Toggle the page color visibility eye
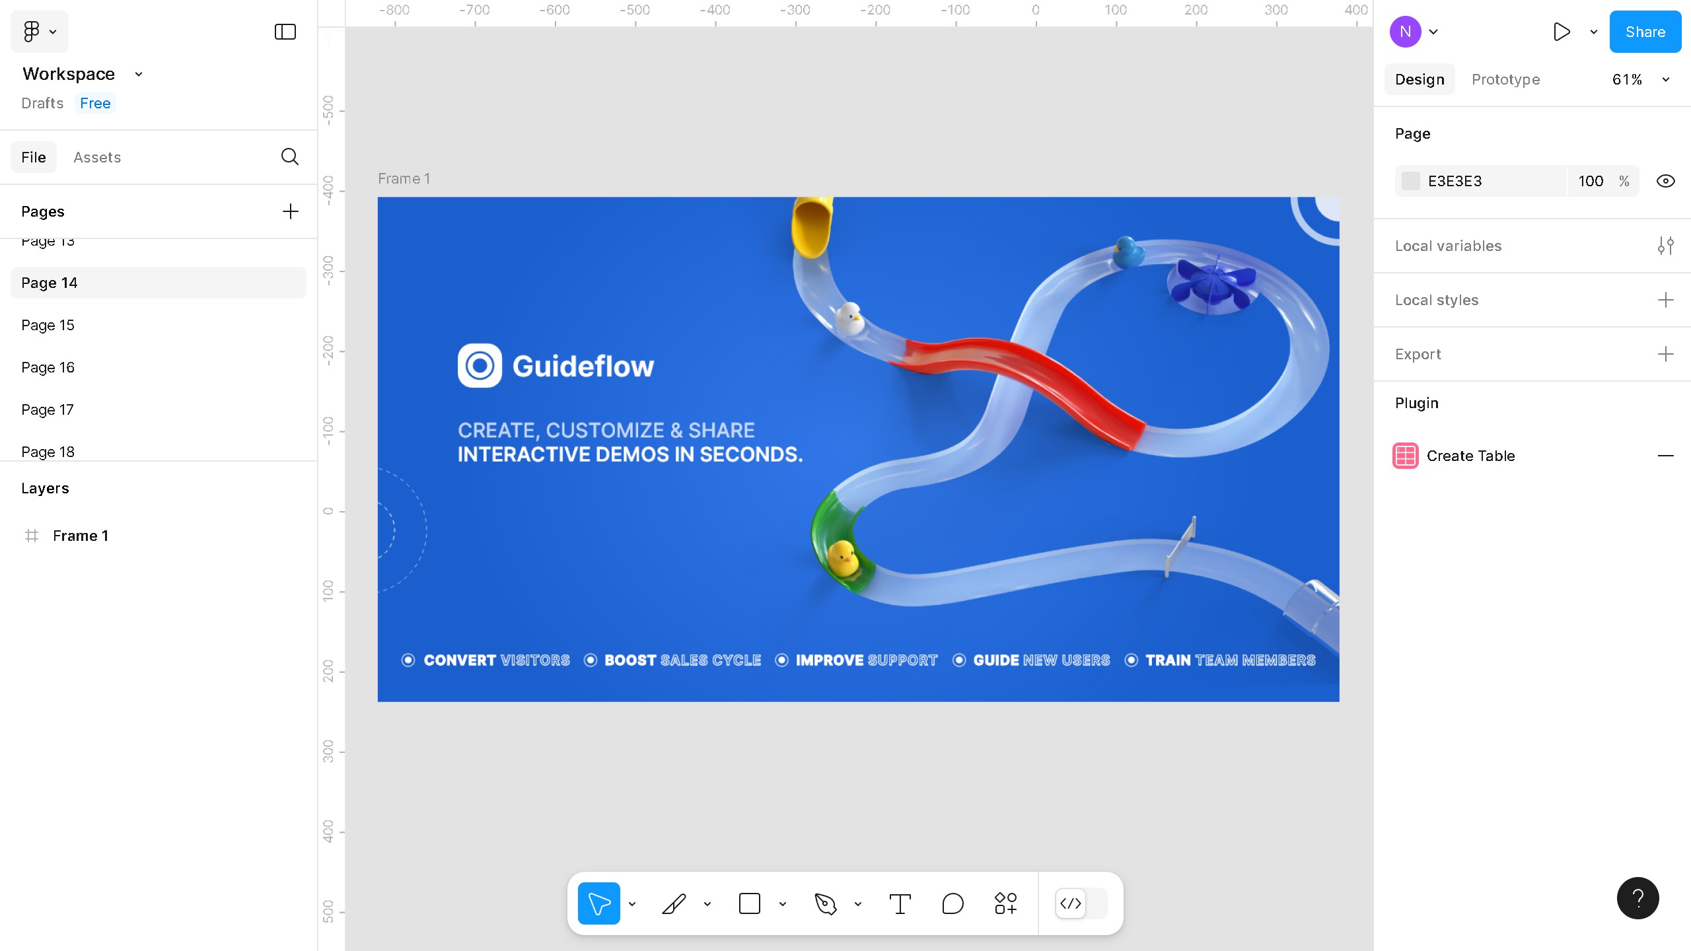 pos(1665,181)
